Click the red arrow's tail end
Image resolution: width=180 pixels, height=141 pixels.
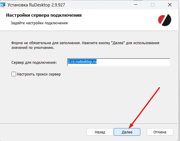(159, 87)
